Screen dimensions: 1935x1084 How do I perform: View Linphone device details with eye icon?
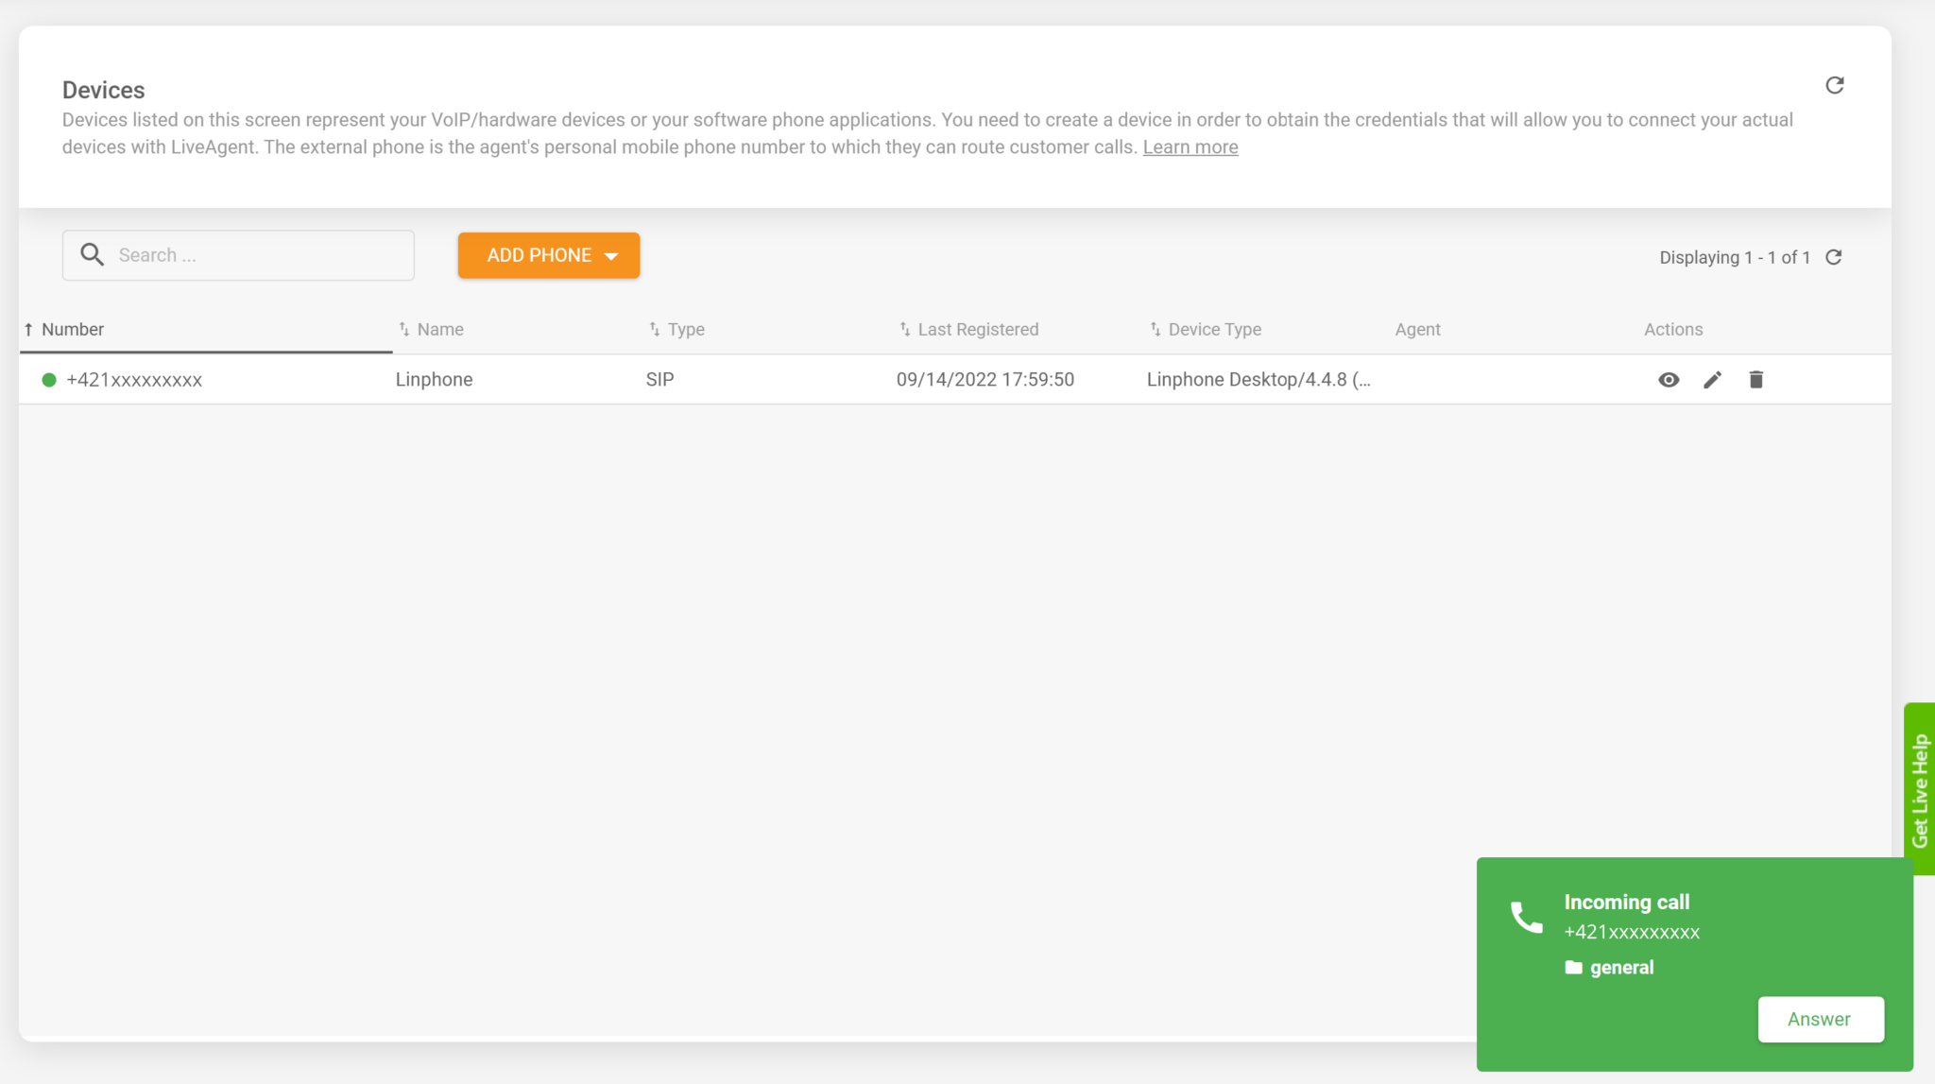coord(1669,380)
